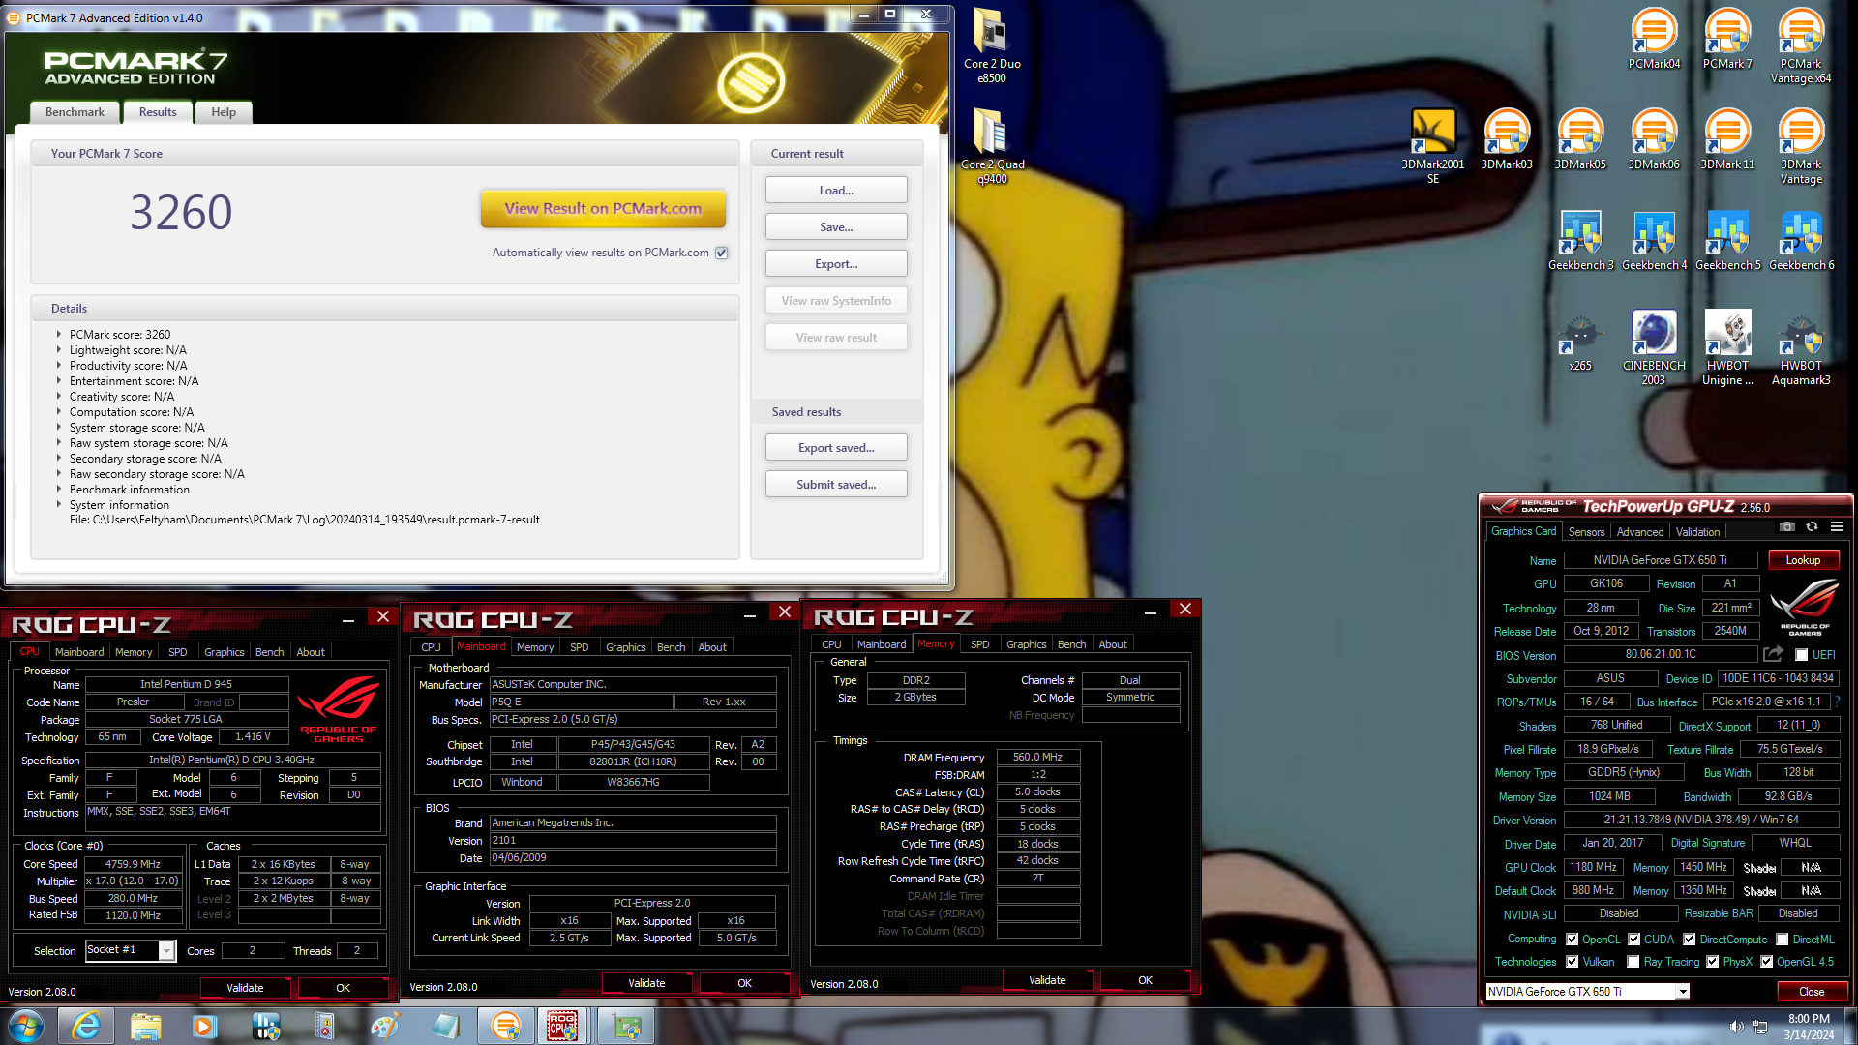Take a GPU-Z screenshot with the camera icon
The width and height of the screenshot is (1858, 1045).
pos(1787,526)
